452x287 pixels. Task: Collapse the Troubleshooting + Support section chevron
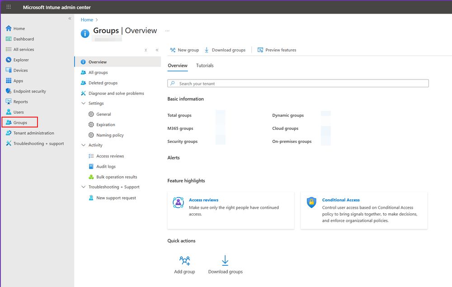click(x=83, y=187)
